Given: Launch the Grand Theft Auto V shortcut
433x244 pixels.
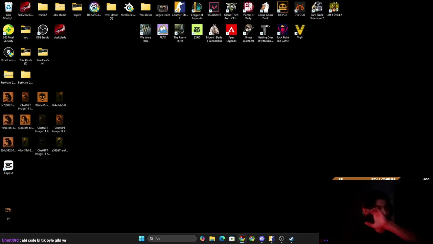Looking at the screenshot, I should [x=231, y=11].
